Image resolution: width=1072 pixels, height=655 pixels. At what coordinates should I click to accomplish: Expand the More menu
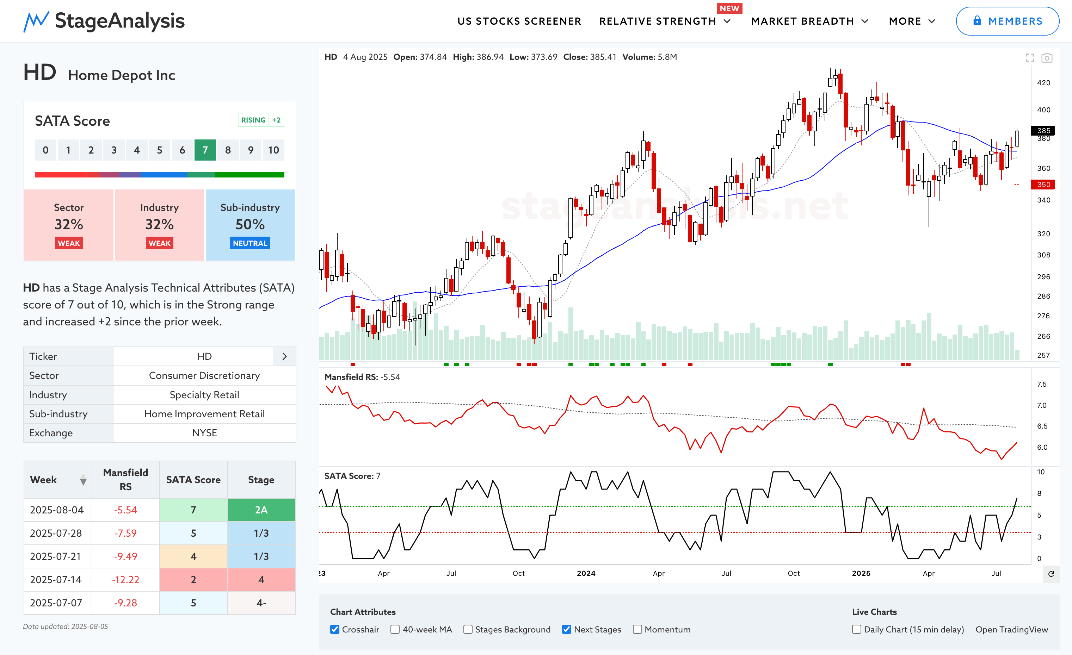912,21
